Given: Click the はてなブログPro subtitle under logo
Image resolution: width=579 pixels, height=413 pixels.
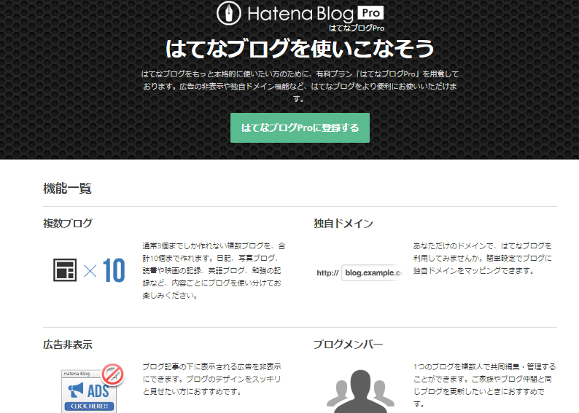Looking at the screenshot, I should (357, 28).
